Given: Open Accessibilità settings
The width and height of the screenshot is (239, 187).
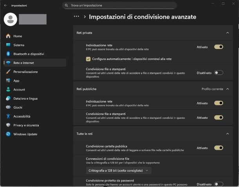Looking at the screenshot, I should (35, 116).
